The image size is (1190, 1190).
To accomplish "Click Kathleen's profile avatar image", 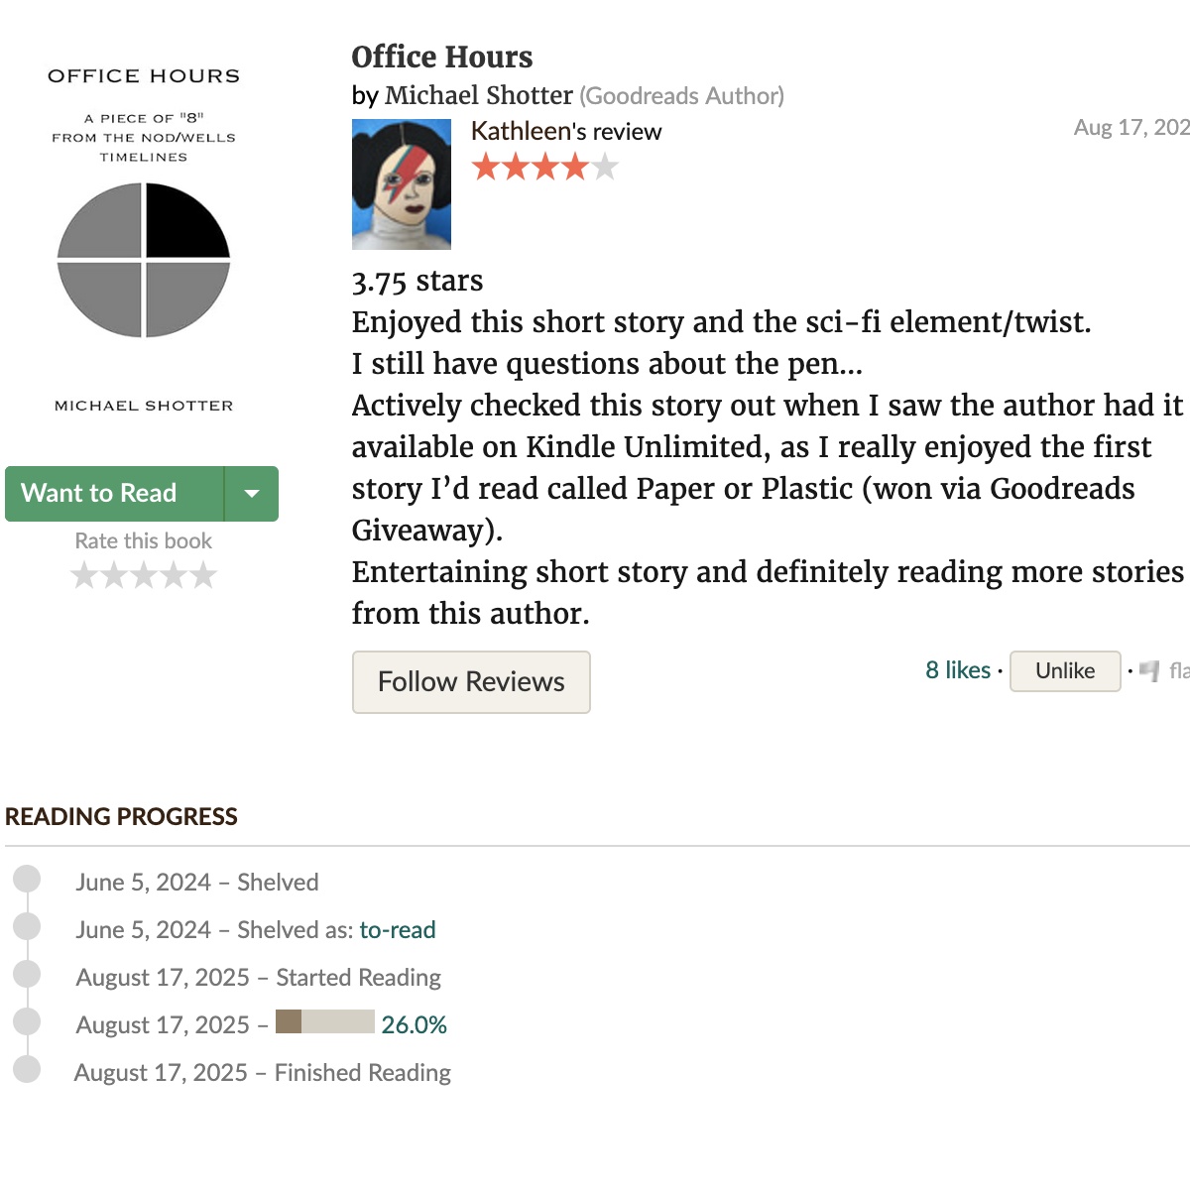I will click(401, 184).
